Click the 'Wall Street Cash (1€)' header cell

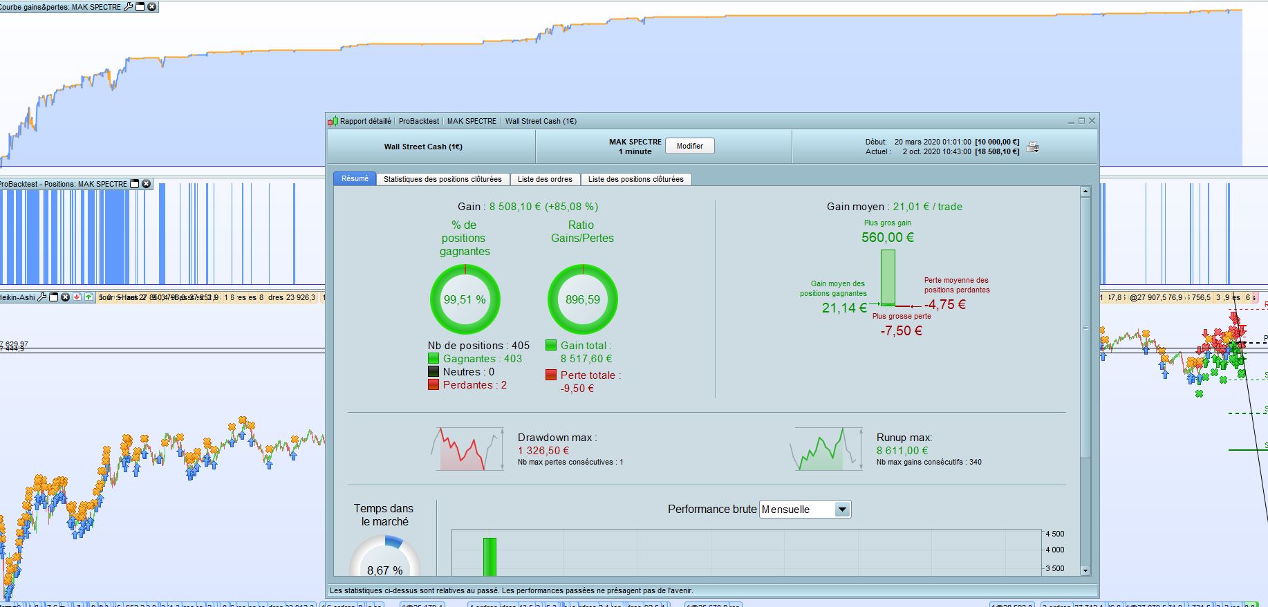pyautogui.click(x=423, y=147)
